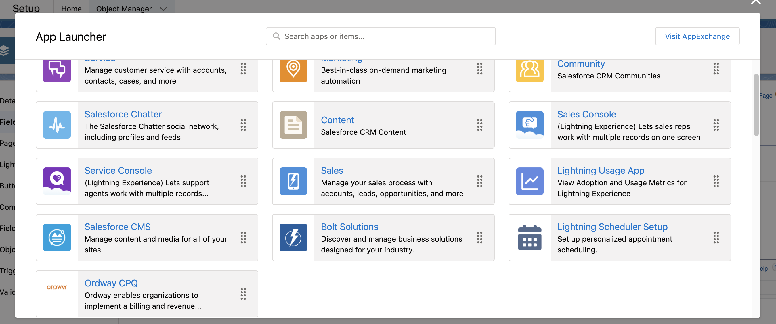Screen dimensions: 776x324
Task: Open the Community app link
Action: coord(581,64)
